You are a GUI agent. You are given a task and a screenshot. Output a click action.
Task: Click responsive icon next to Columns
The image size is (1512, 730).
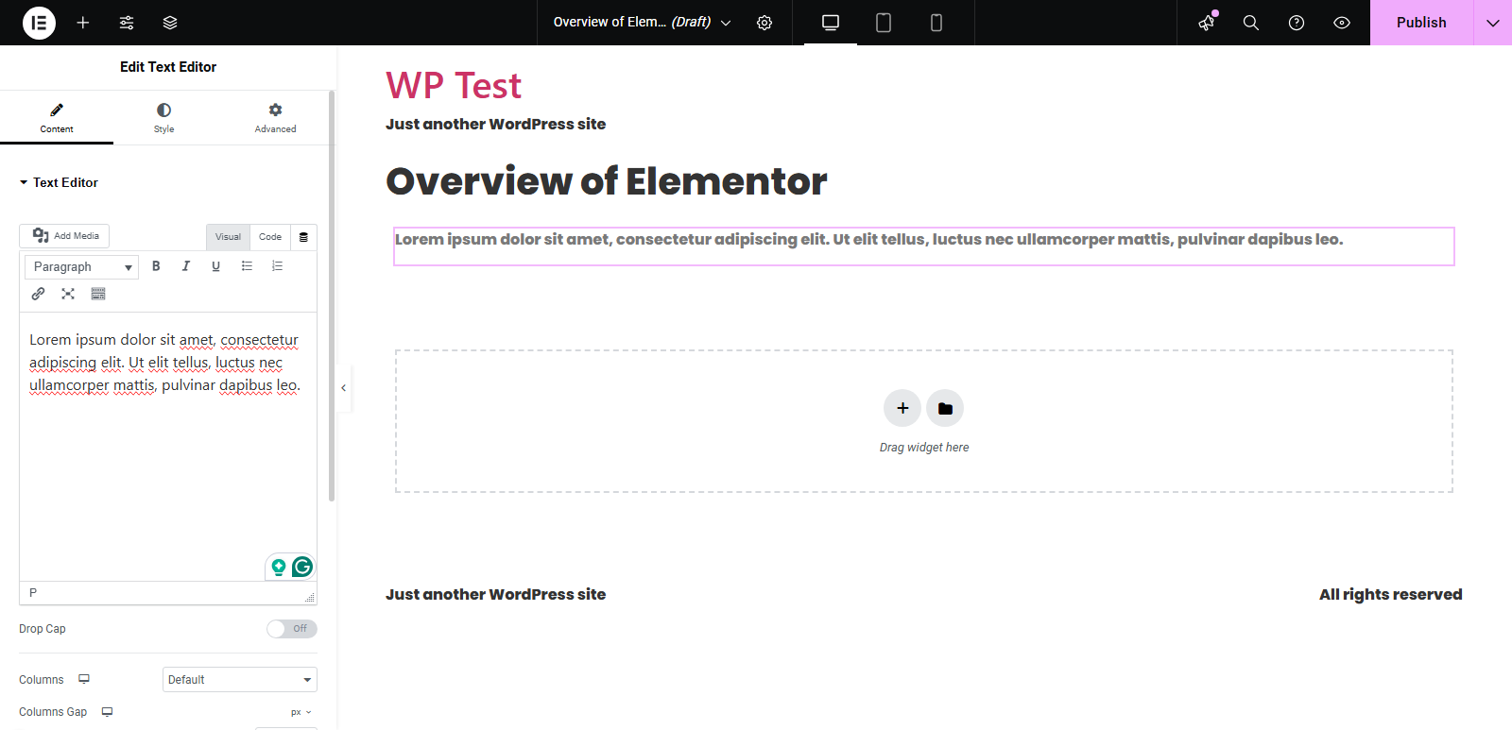click(x=84, y=679)
